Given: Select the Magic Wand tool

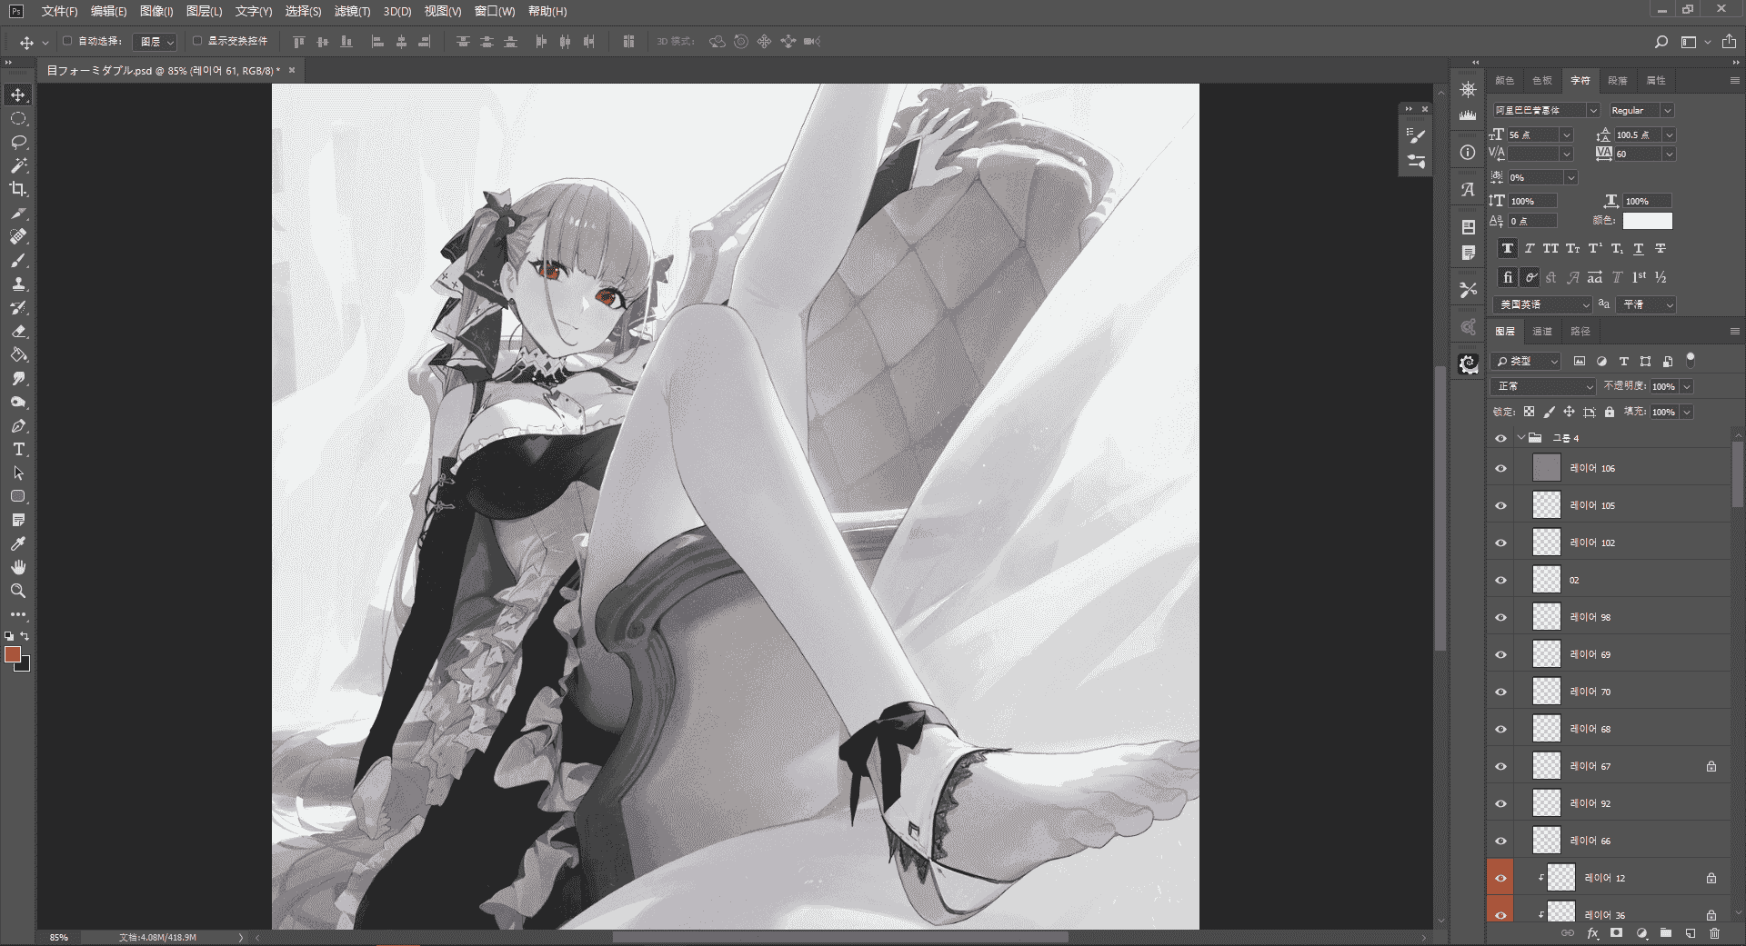Looking at the screenshot, I should coord(18,166).
